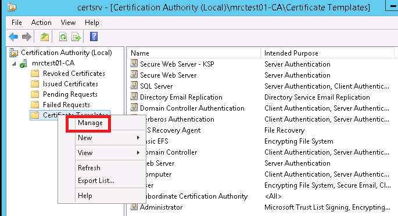Choose Help from the context menu
The width and height of the screenshot is (398, 216).
point(85,196)
